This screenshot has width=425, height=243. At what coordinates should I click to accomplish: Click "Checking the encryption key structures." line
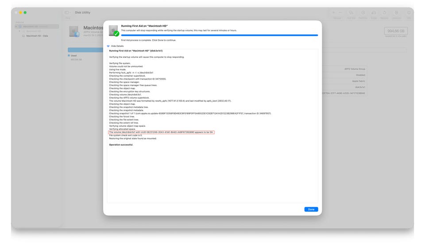(130, 91)
